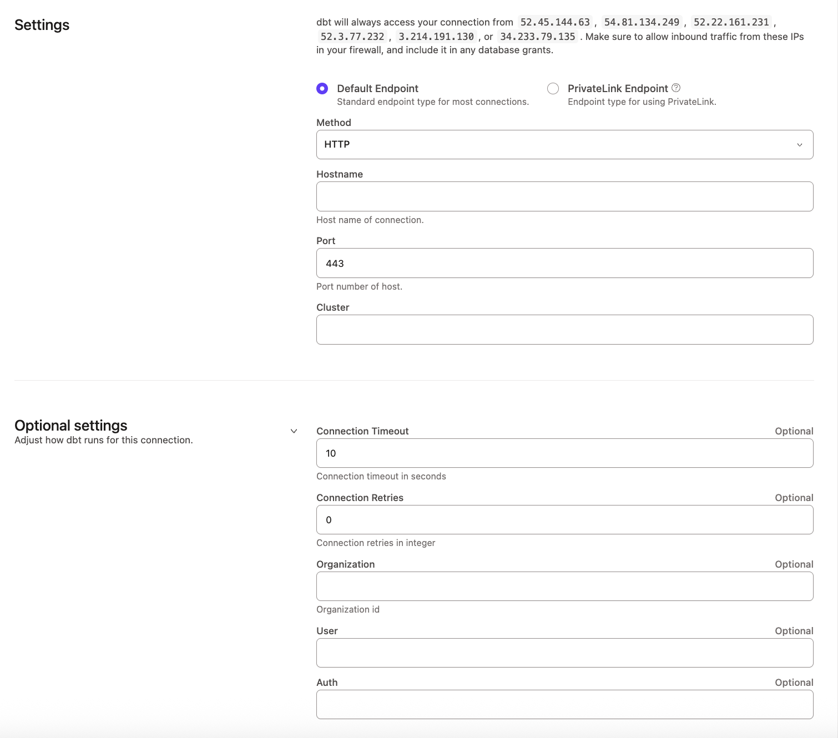Click the Port field showing 443
This screenshot has height=738, width=838.
click(564, 262)
